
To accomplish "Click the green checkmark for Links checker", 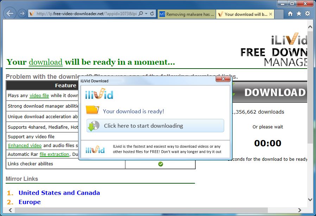I will (x=160, y=164).
